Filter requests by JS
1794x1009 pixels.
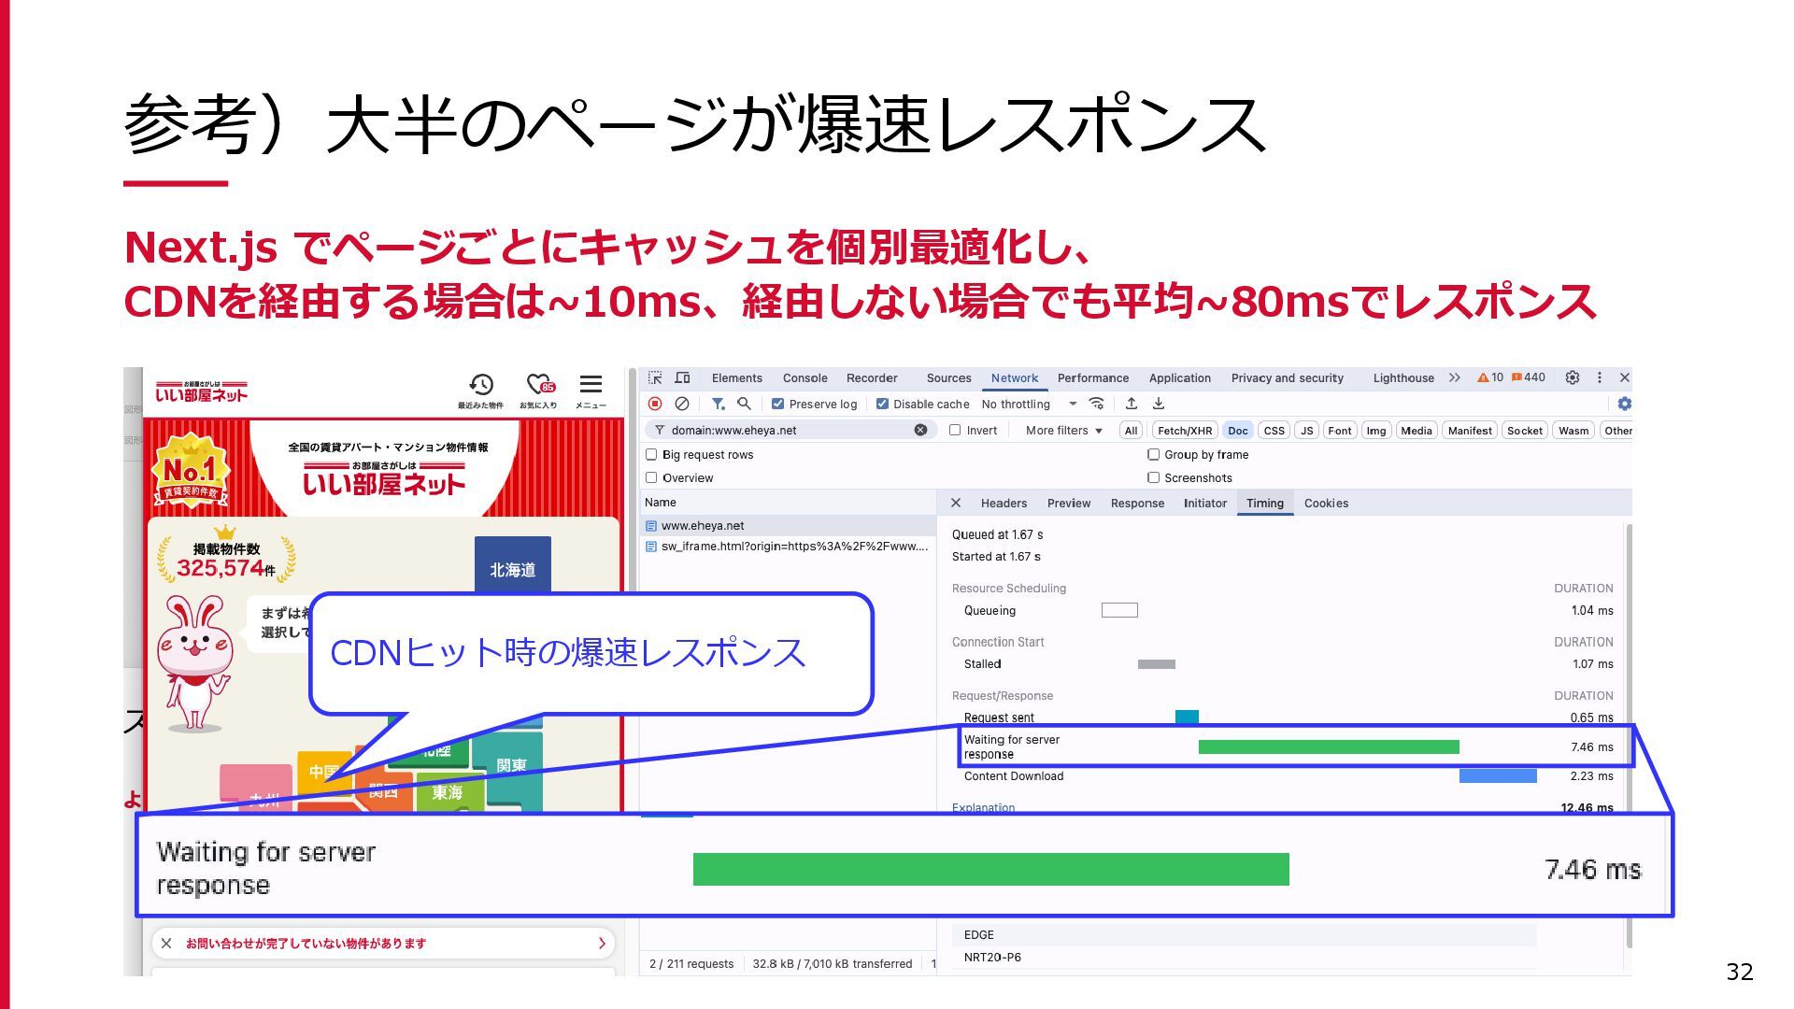1306,430
